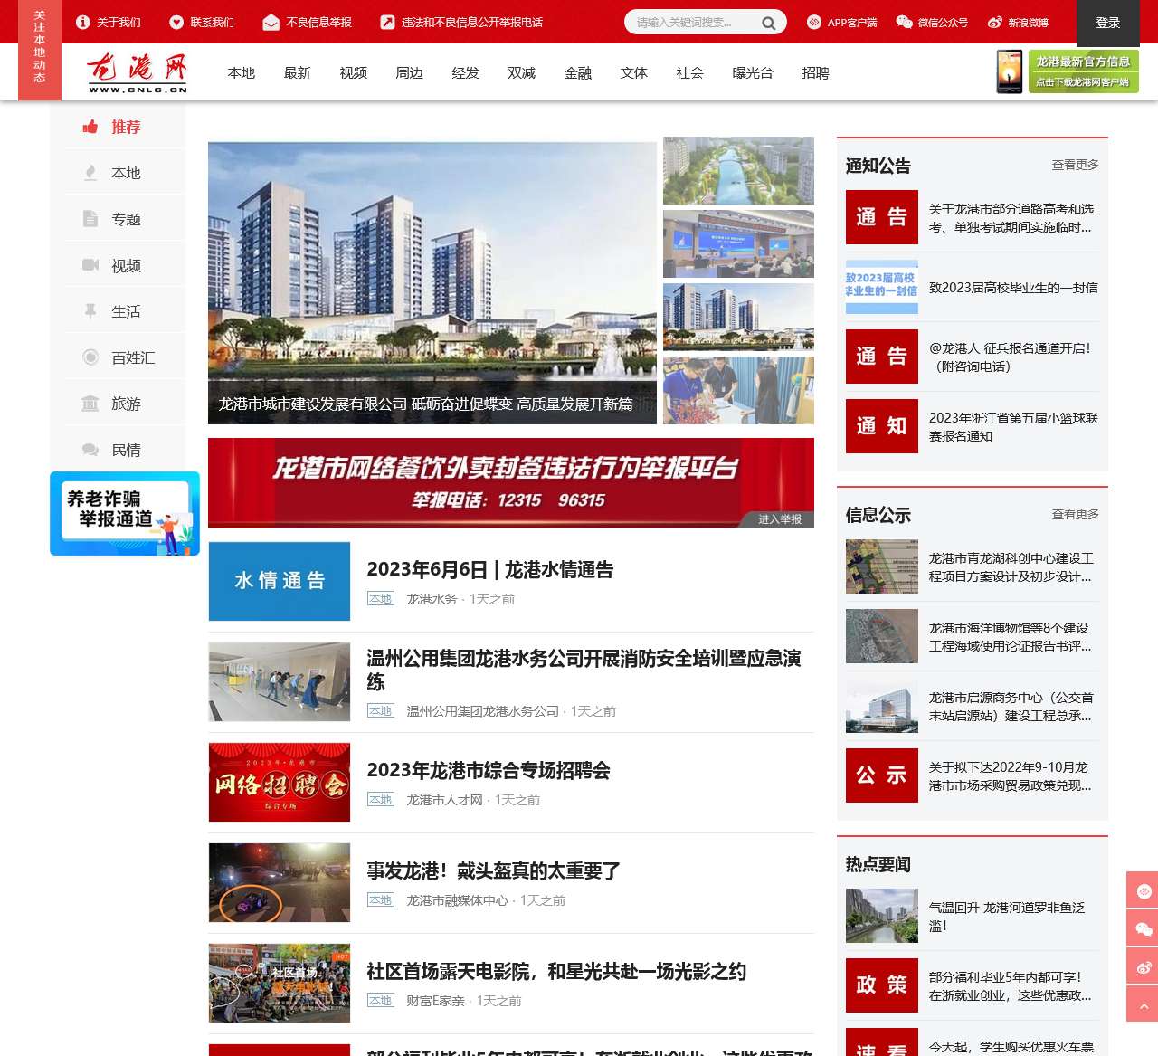Click the 违法和不良信息公开举报电话 edit icon
The width and height of the screenshot is (1158, 1056).
tap(387, 22)
